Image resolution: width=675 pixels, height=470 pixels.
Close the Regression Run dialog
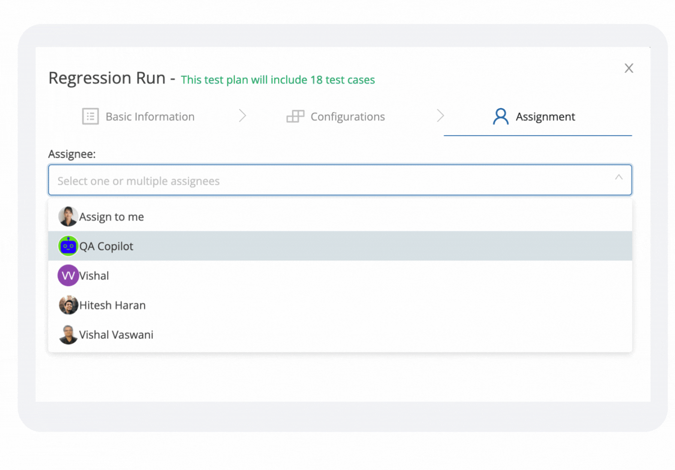pos(629,68)
